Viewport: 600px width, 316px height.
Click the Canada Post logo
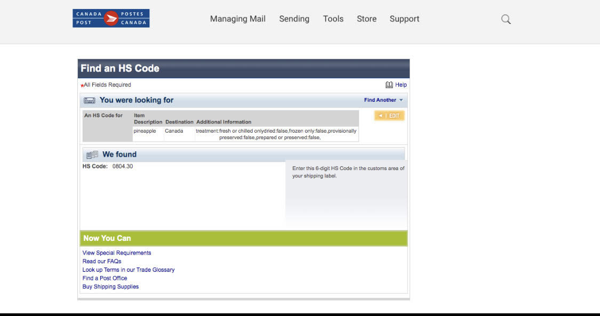[111, 18]
